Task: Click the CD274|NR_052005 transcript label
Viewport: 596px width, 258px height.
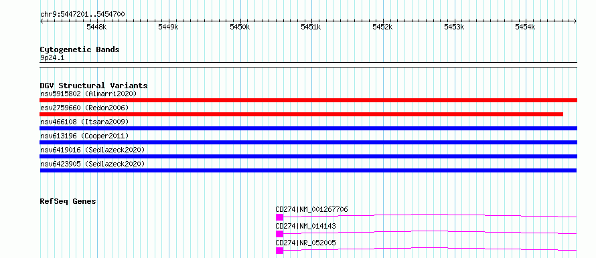Action: [305, 243]
